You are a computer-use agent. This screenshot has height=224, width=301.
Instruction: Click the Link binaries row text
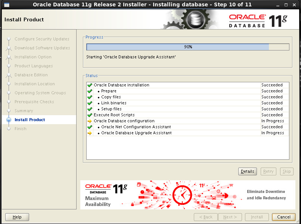[x=114, y=103]
